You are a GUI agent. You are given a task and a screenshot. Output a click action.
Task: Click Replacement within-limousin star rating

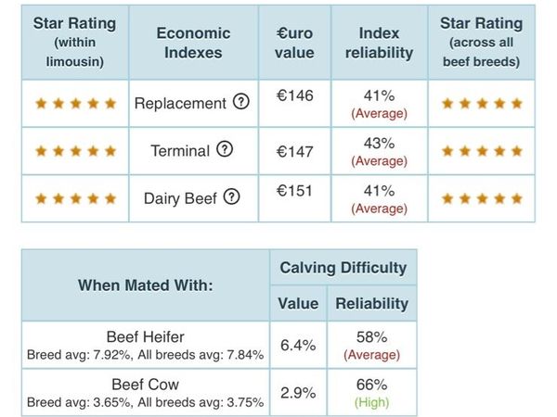click(76, 104)
